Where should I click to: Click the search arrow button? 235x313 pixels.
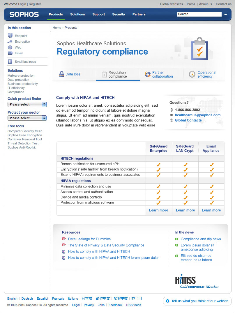point(225,14)
